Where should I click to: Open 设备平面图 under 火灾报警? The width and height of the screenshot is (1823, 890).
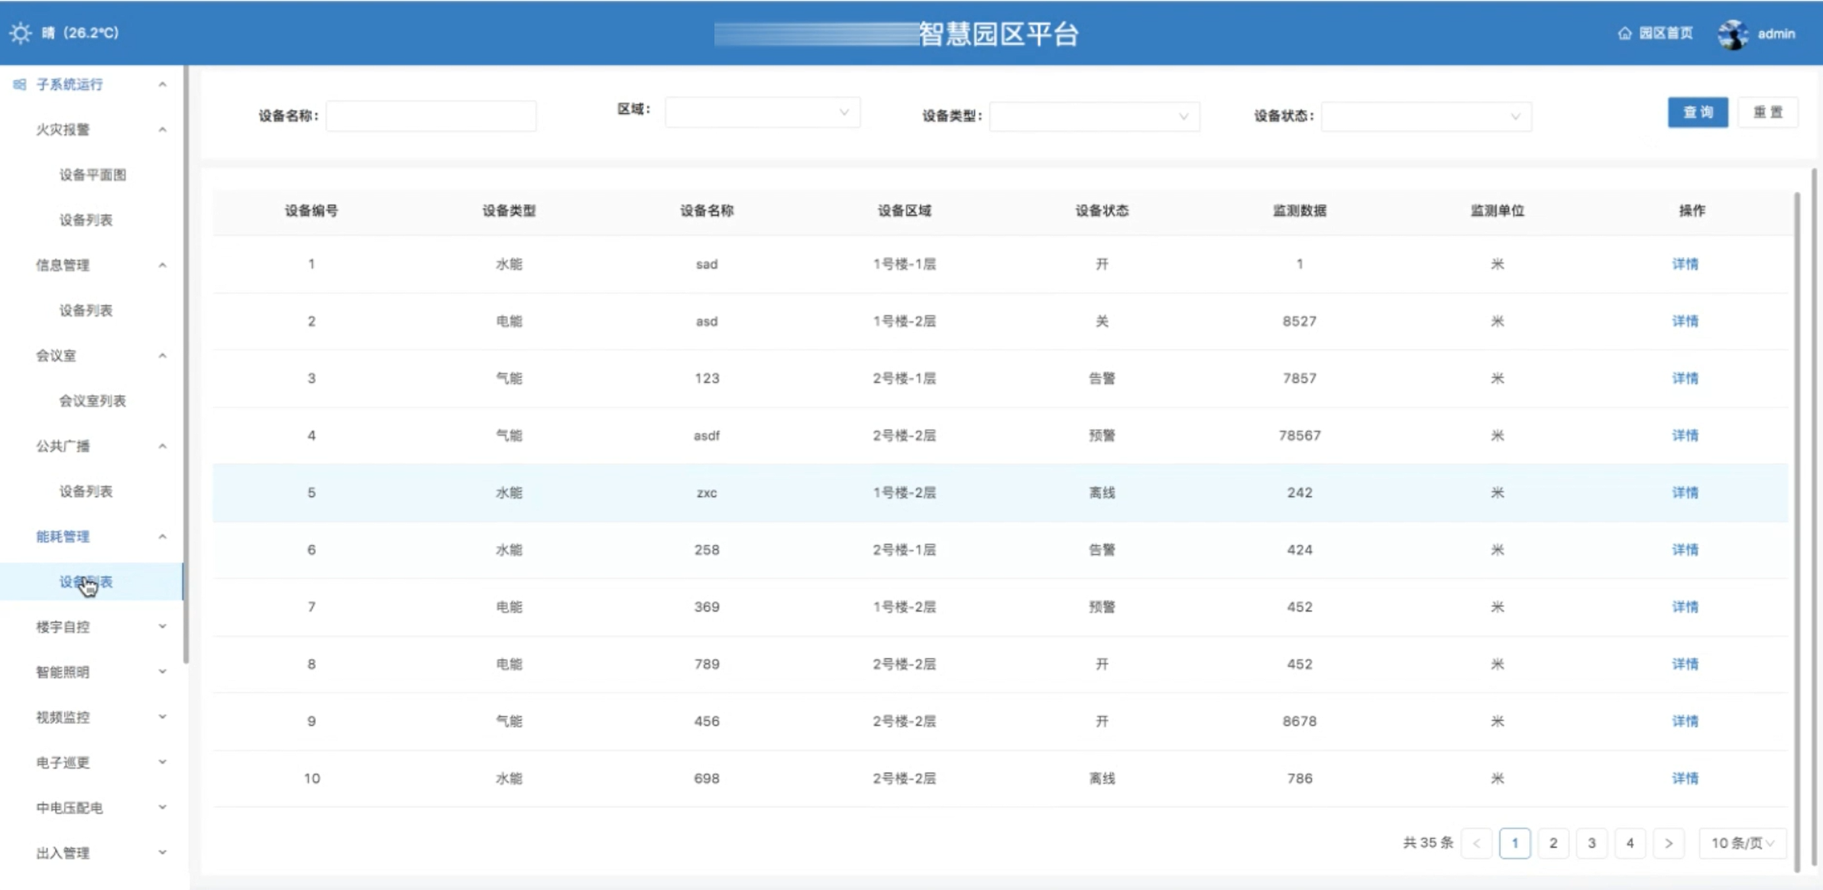click(x=93, y=175)
